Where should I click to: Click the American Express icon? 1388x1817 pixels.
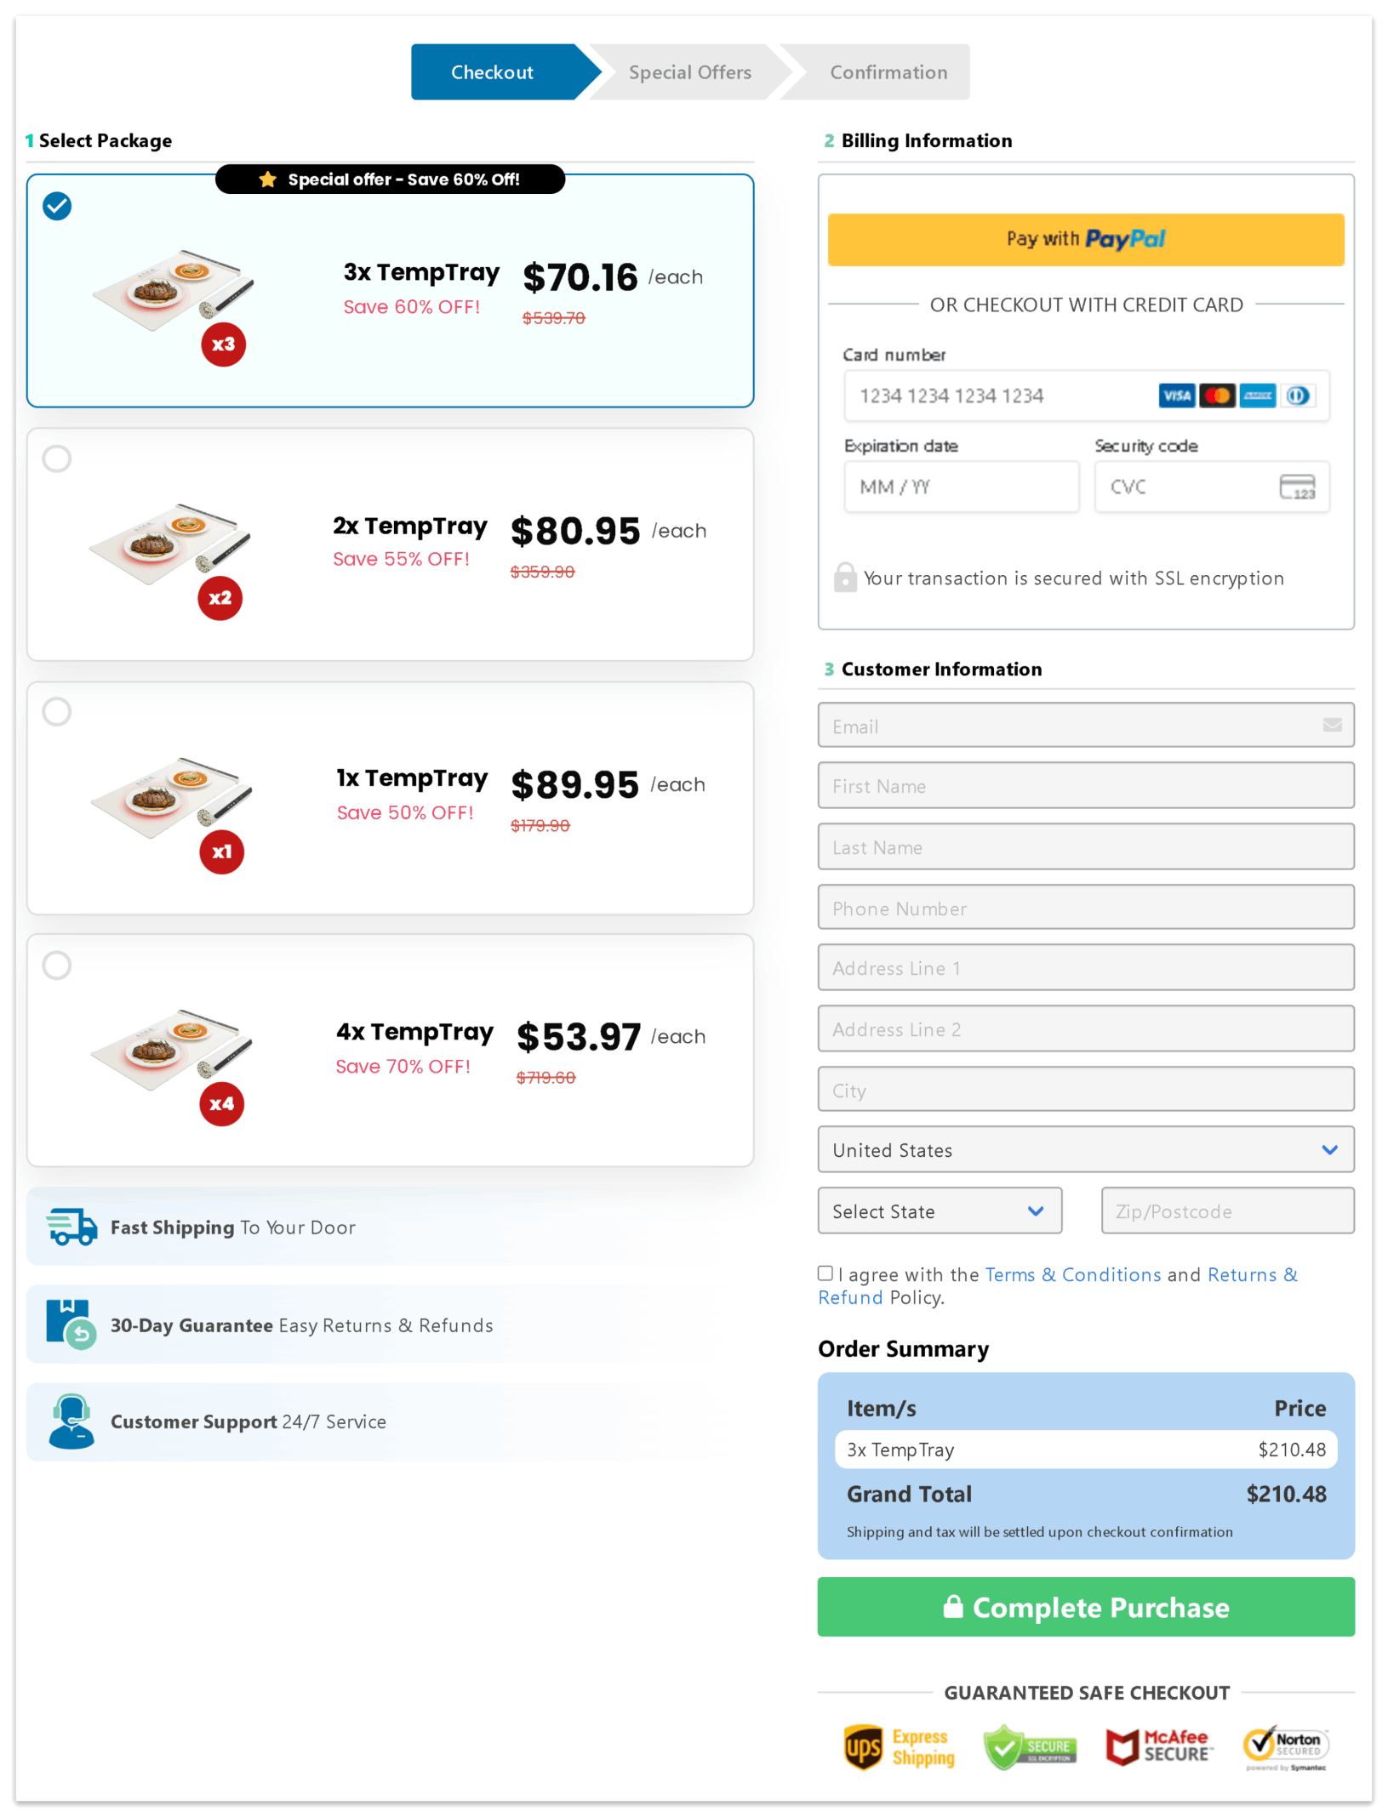[1259, 395]
